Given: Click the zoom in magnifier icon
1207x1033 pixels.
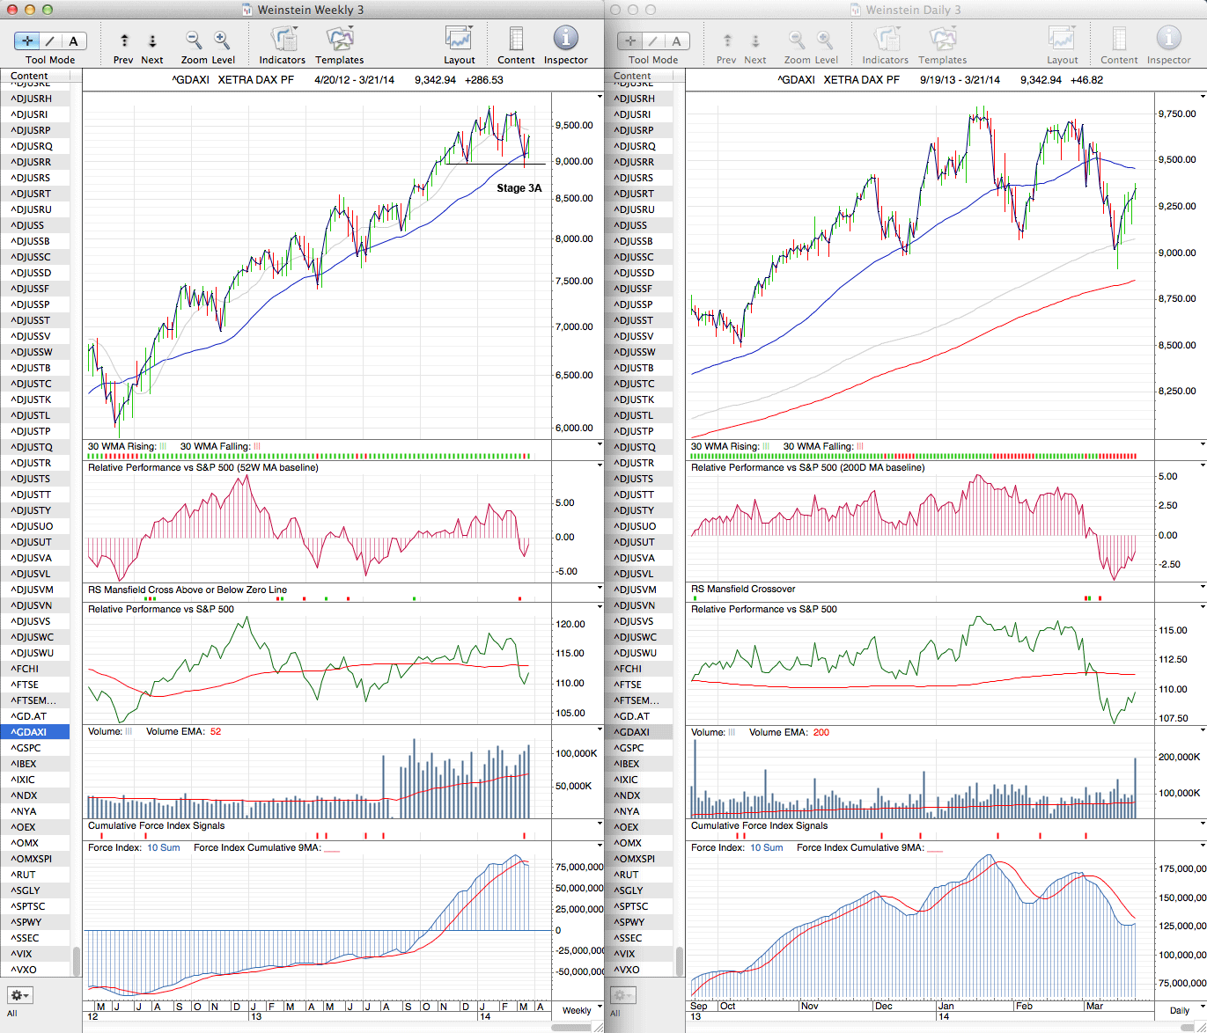Looking at the screenshot, I should tap(222, 40).
